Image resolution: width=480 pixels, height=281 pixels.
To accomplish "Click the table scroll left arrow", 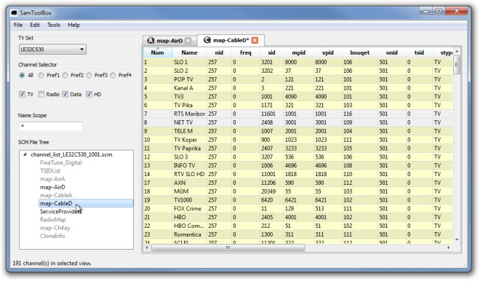I will click(147, 248).
